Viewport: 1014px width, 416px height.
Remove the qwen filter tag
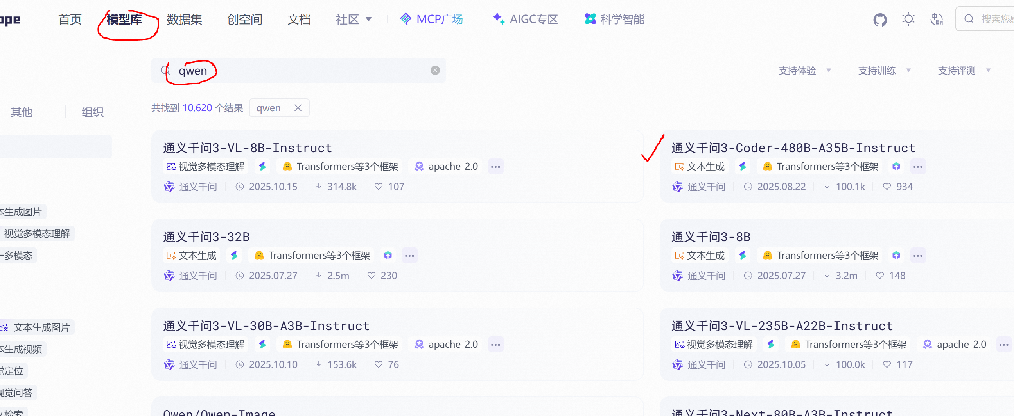pyautogui.click(x=298, y=108)
